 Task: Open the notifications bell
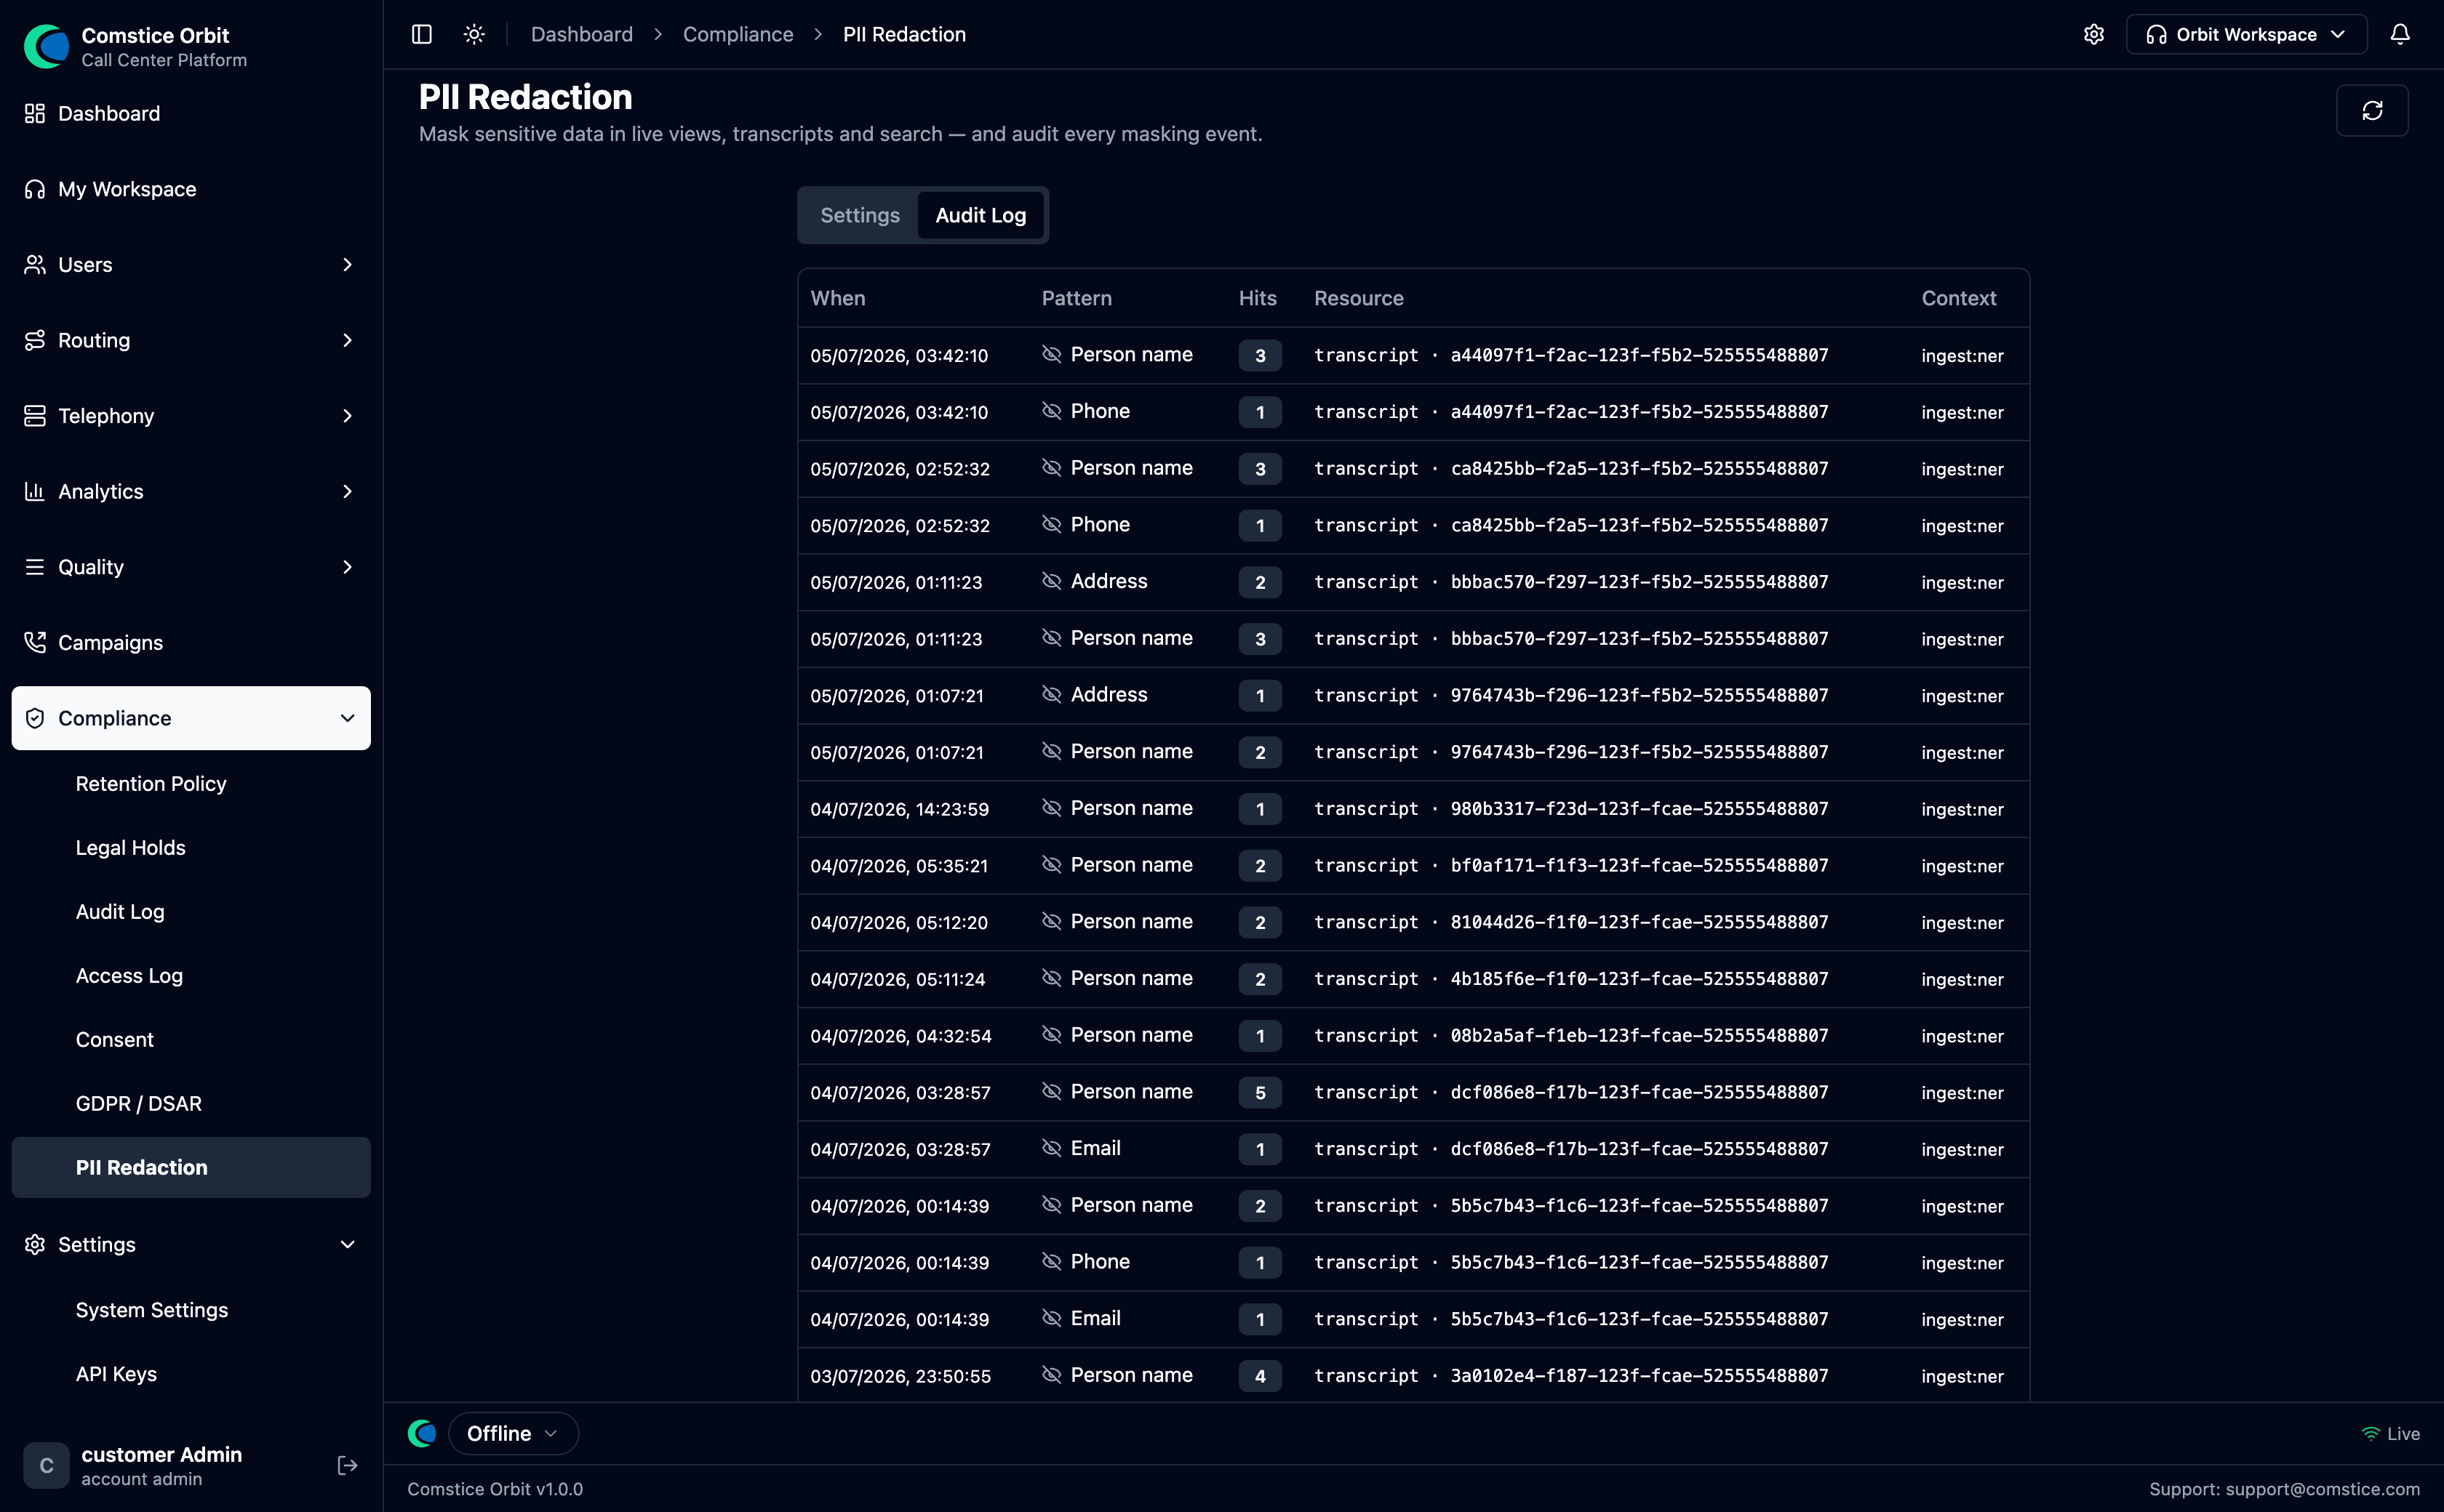tap(2400, 34)
